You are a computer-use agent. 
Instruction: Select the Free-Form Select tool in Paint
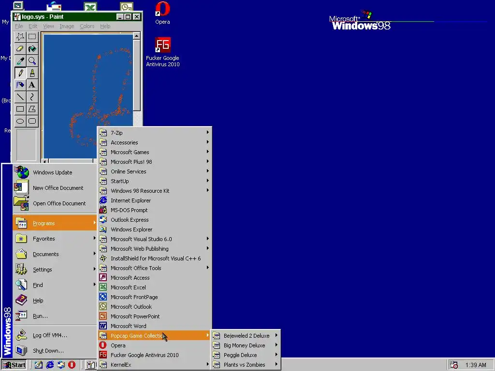(20, 37)
